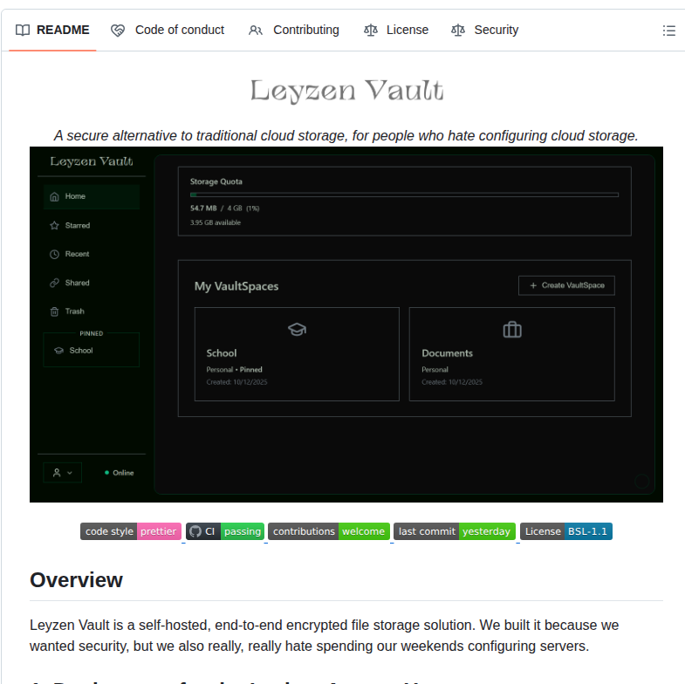Image resolution: width=685 pixels, height=684 pixels.
Task: Open the License BSL-1.1 badge
Action: coord(566,531)
